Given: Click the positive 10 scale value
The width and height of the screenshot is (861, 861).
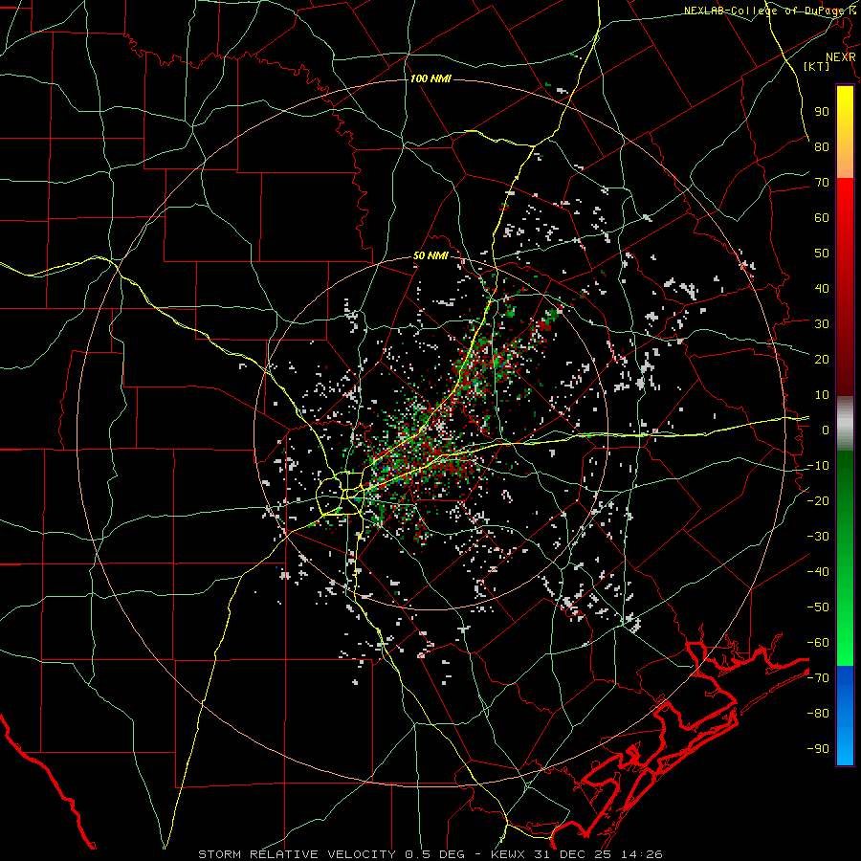Looking at the screenshot, I should click(822, 395).
